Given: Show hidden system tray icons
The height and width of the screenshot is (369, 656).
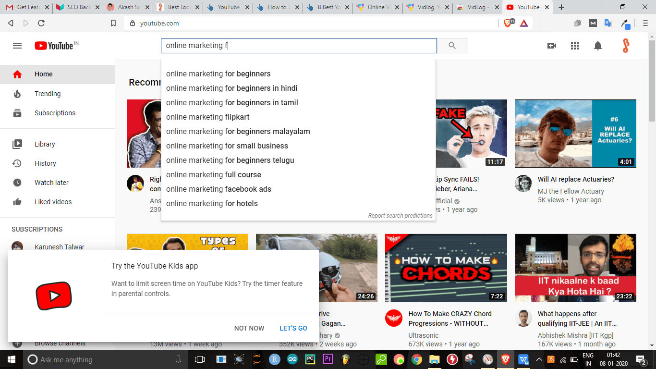Looking at the screenshot, I should pos(539,359).
